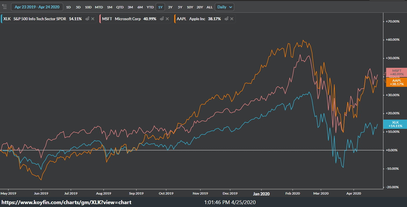The height and width of the screenshot is (207, 407).
Task: Remove XLK series using its X icon
Action: tap(92, 18)
